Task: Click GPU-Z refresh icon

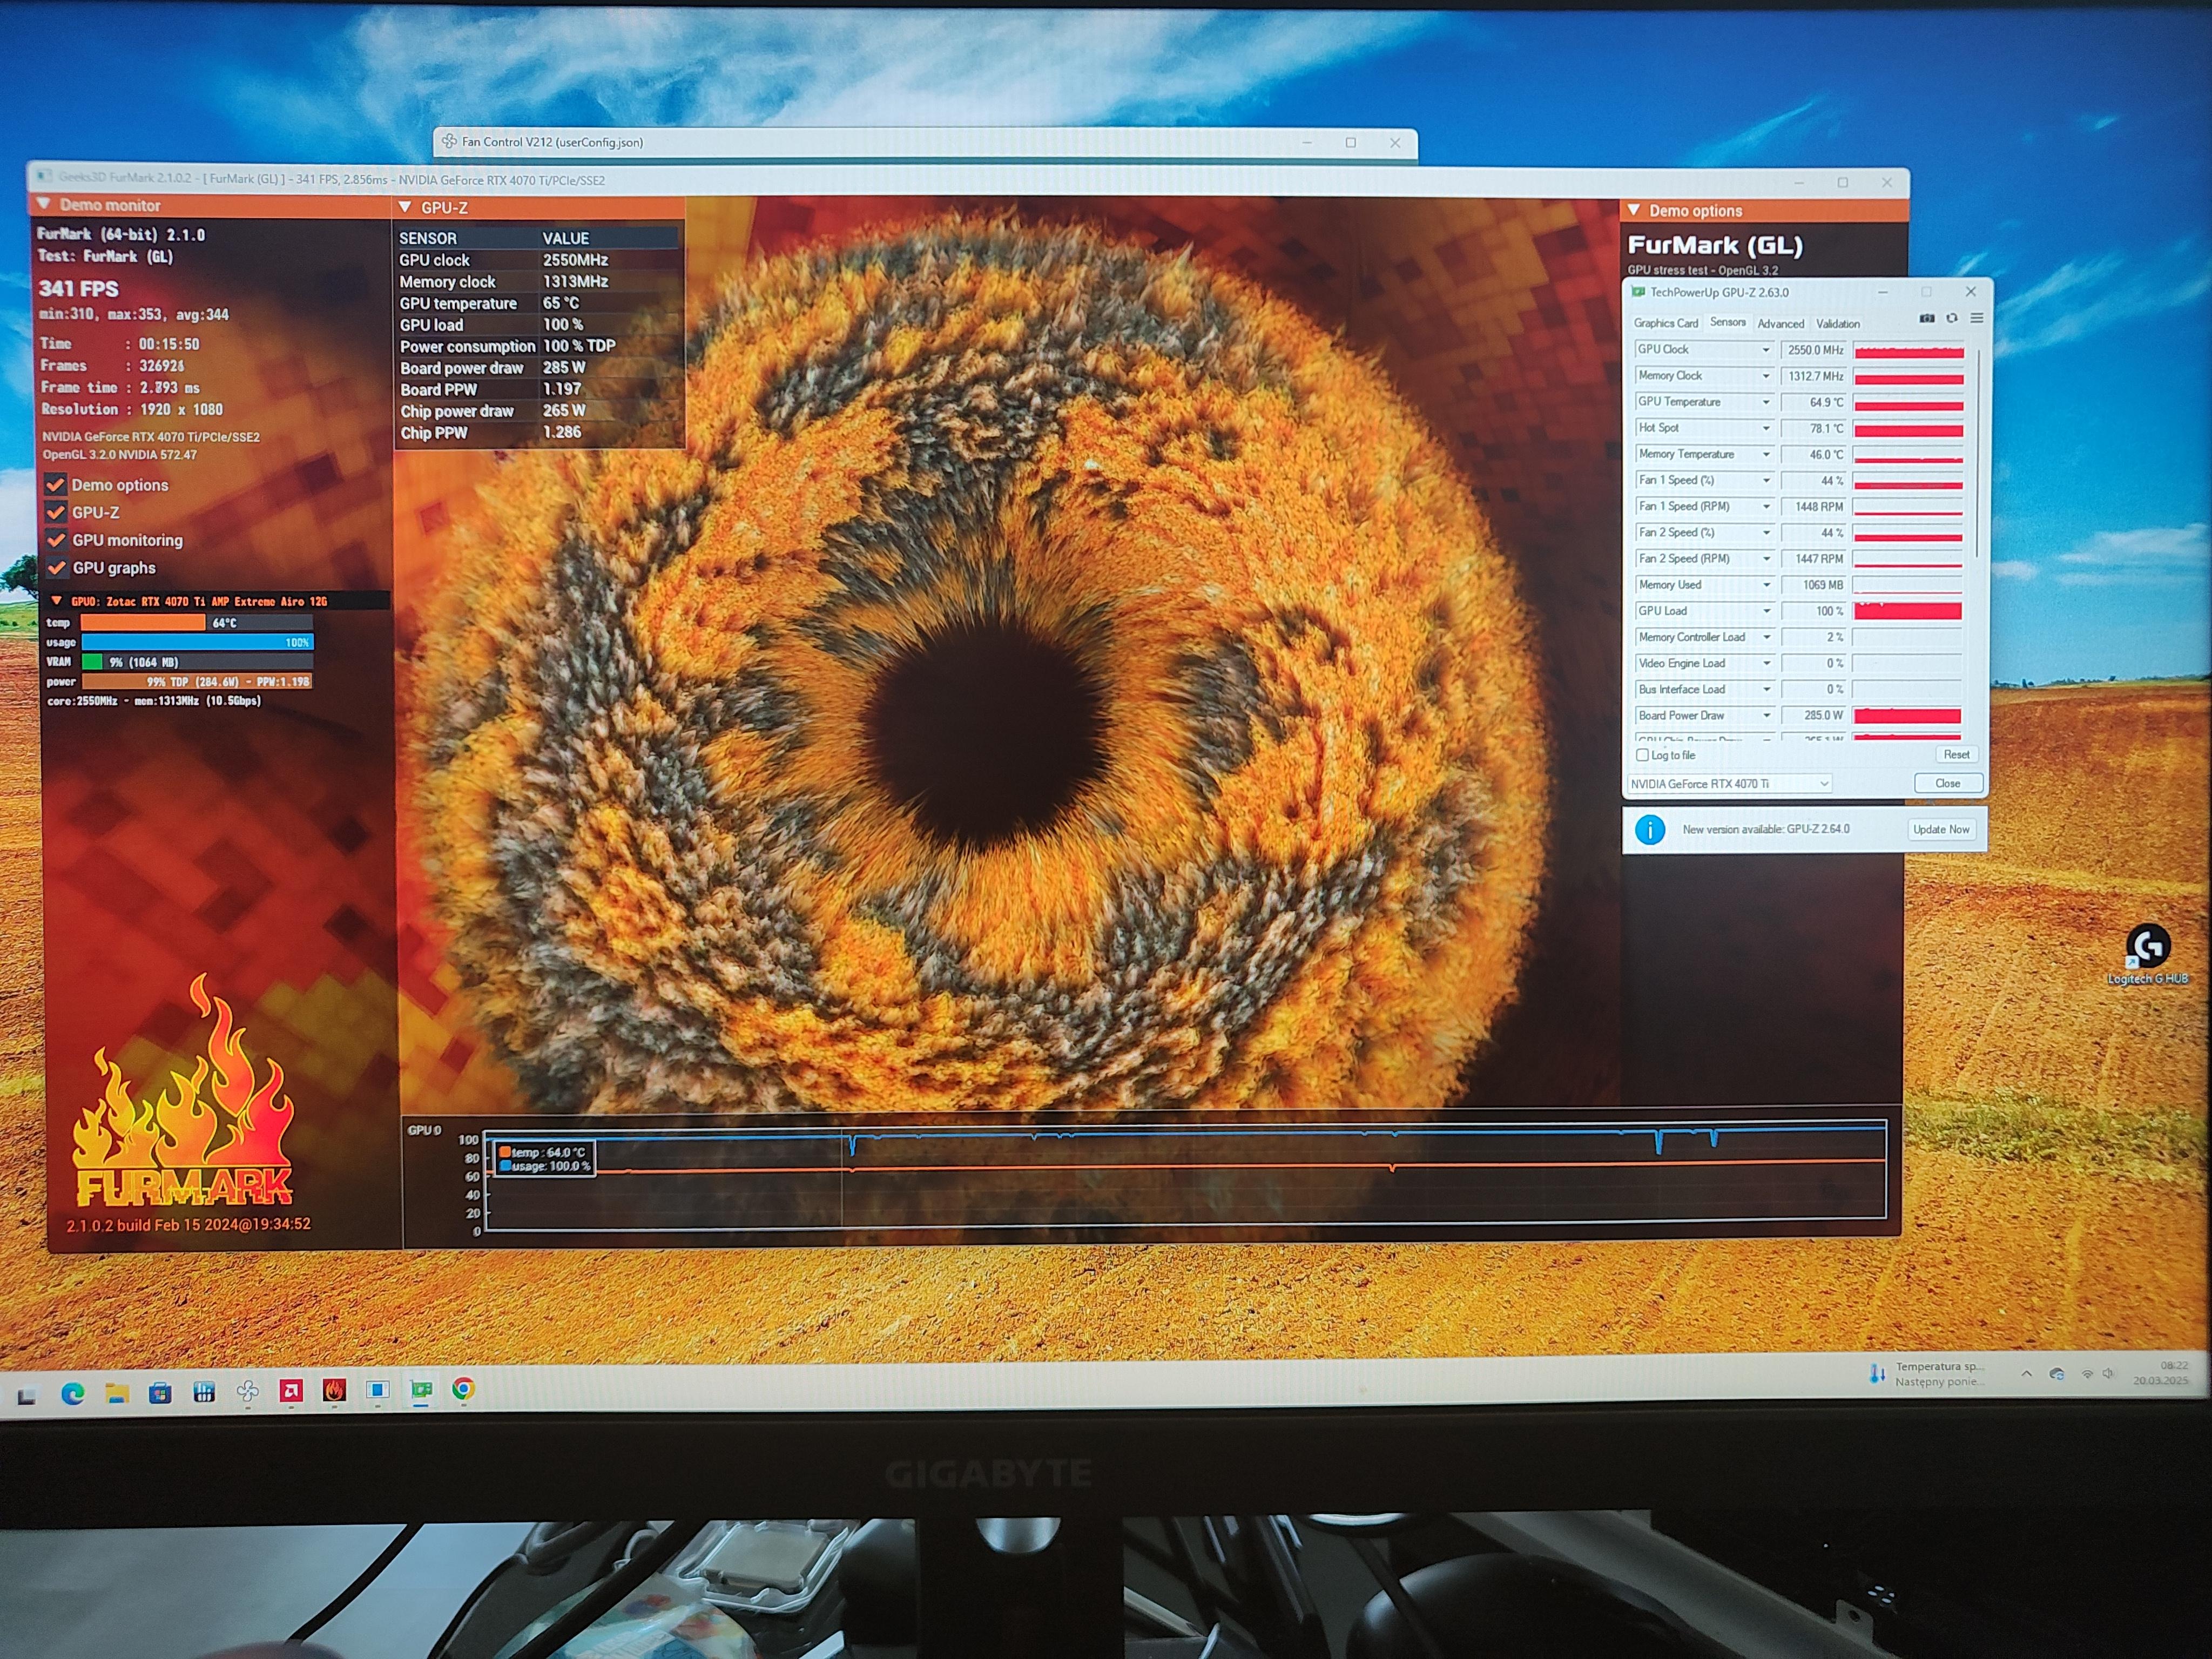Action: pos(1951,318)
